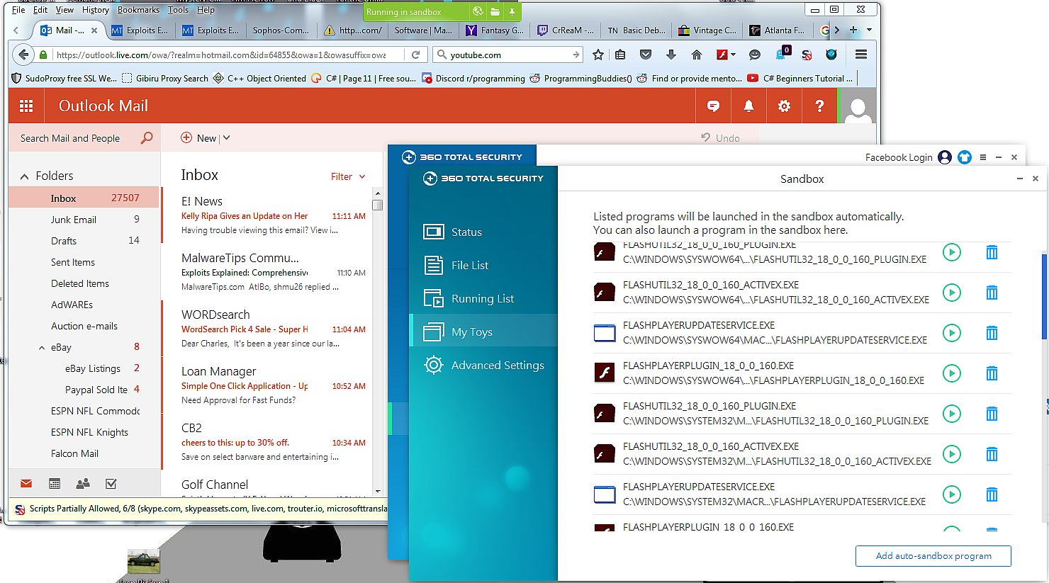The width and height of the screenshot is (1049, 583).
Task: Open 360 Total Security theme shirt icon
Action: coord(965,157)
